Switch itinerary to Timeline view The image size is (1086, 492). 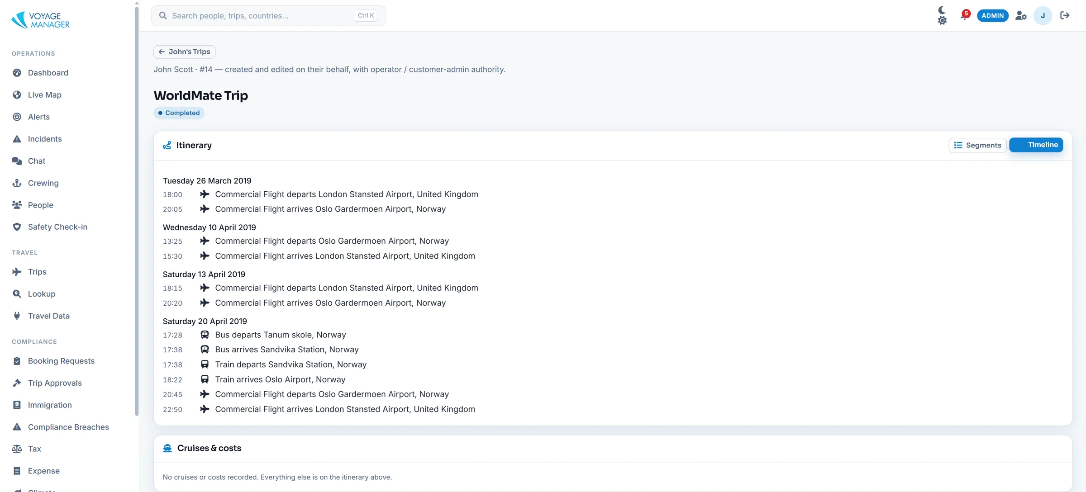click(1036, 145)
